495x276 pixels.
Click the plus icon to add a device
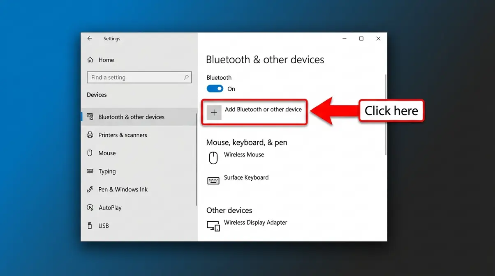[x=214, y=113]
